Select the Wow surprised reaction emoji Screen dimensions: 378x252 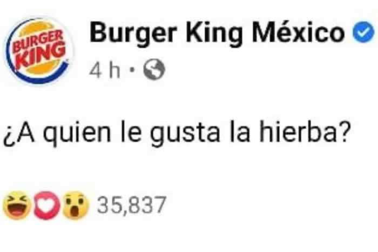click(76, 205)
